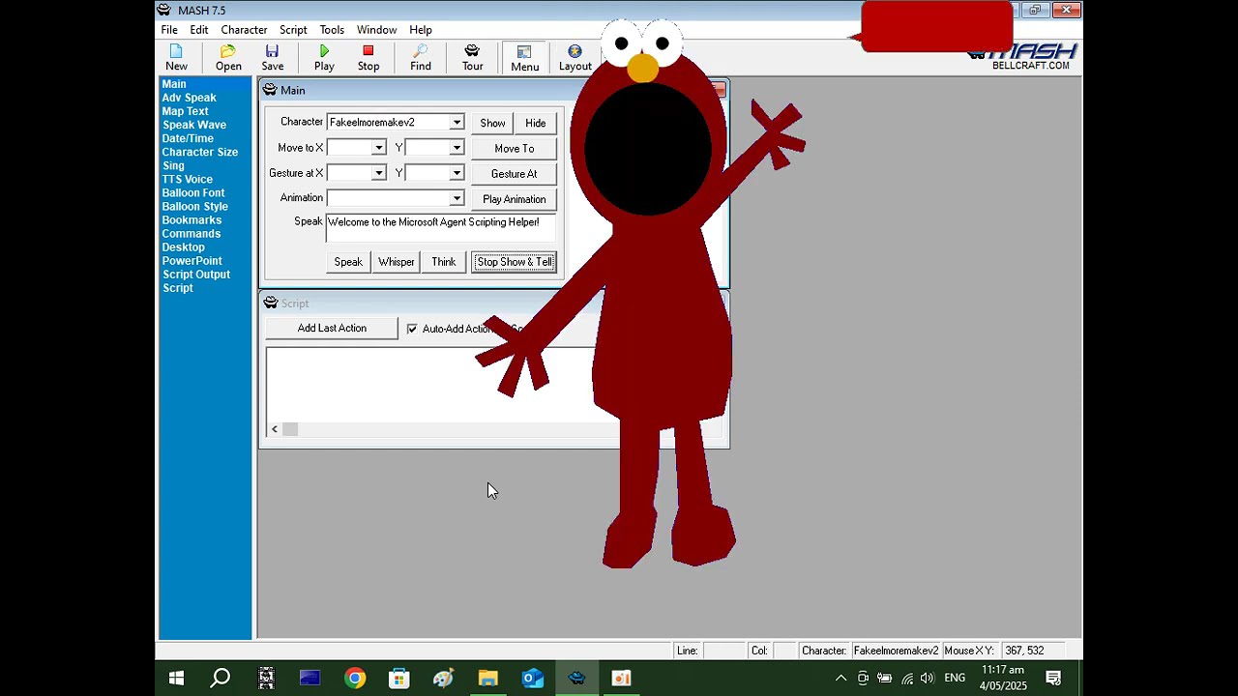Toggle the Auto-Add Actions checkbox
Image resolution: width=1238 pixels, height=696 pixels.
click(x=412, y=329)
